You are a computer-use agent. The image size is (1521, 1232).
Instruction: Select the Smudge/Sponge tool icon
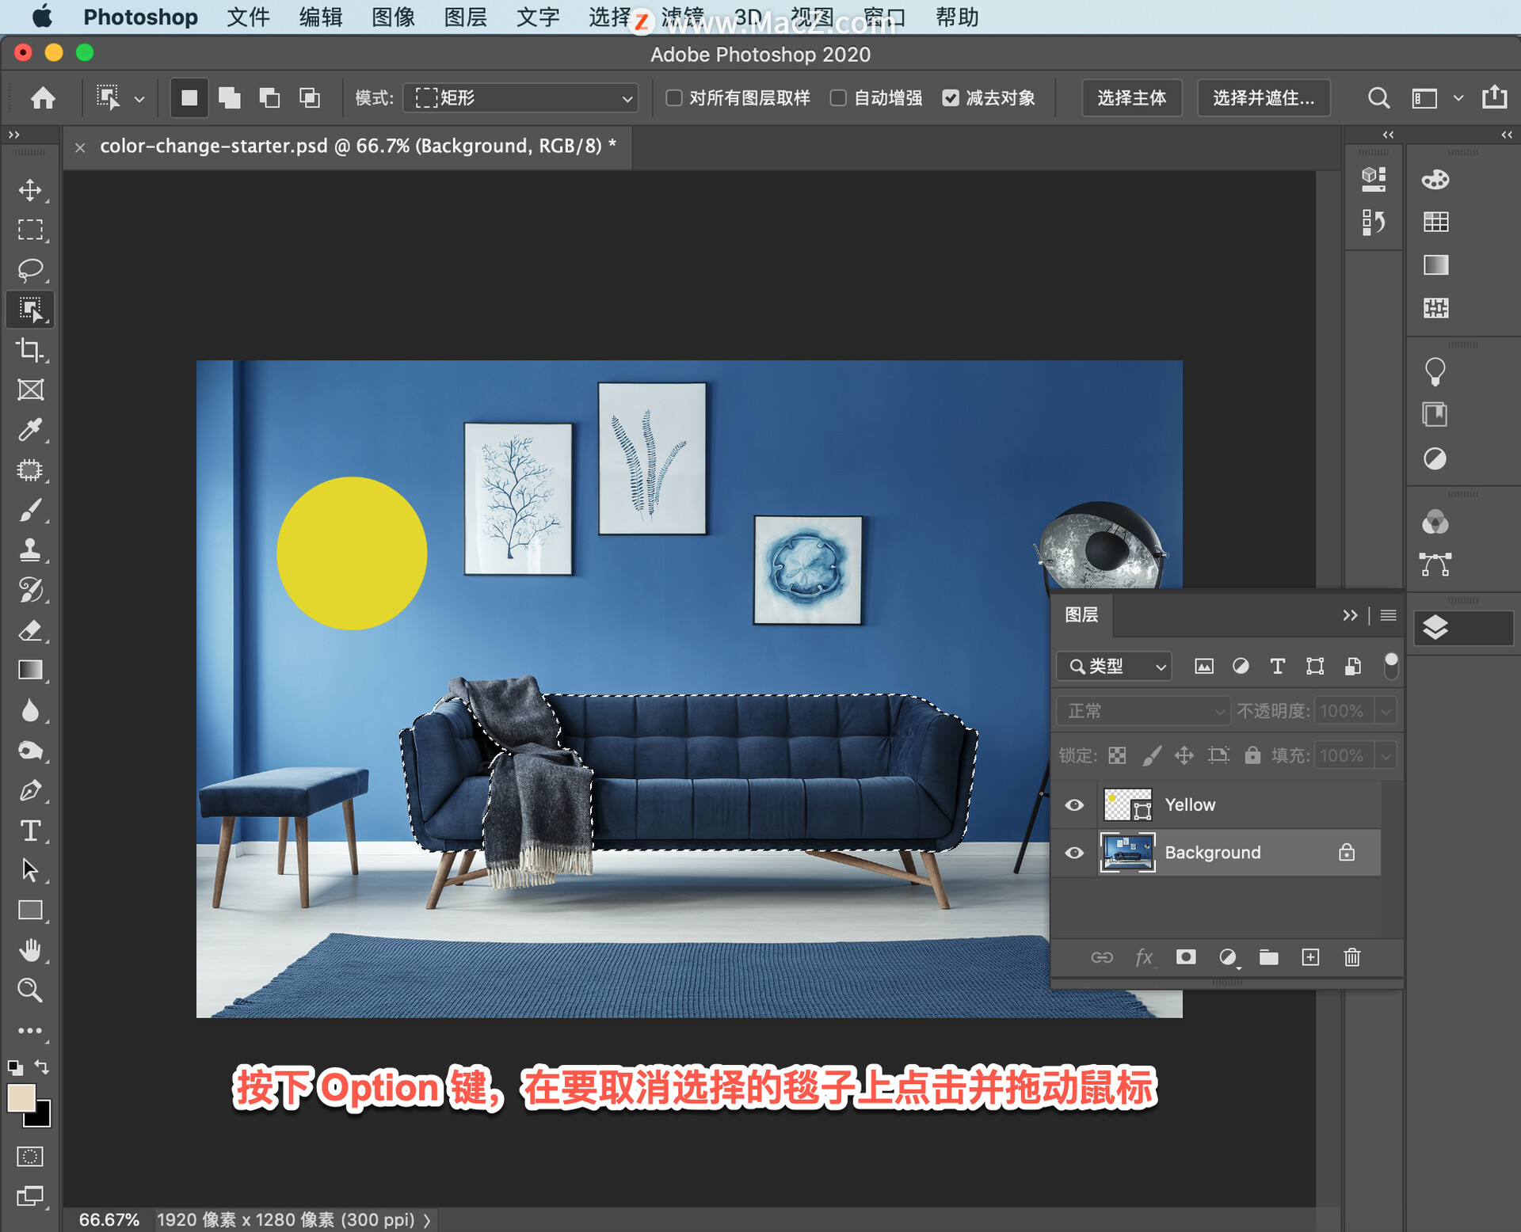pyautogui.click(x=30, y=751)
